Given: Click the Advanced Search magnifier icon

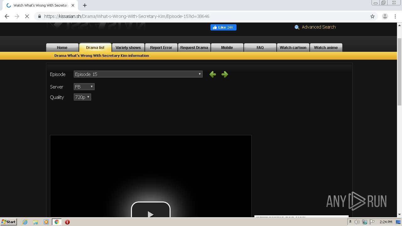Looking at the screenshot, I should pyautogui.click(x=297, y=27).
